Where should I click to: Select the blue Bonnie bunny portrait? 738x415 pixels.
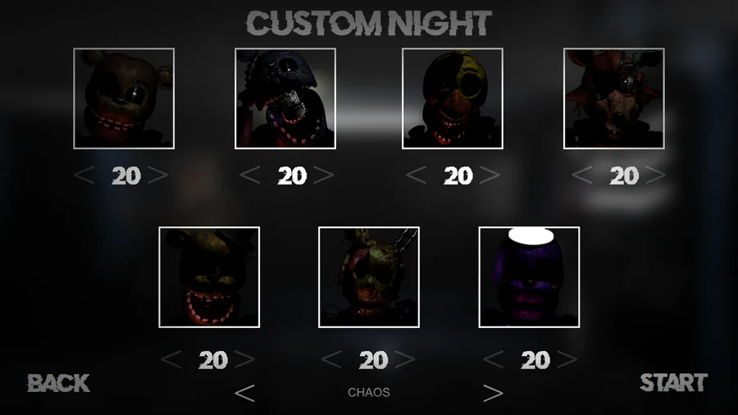pyautogui.click(x=285, y=98)
